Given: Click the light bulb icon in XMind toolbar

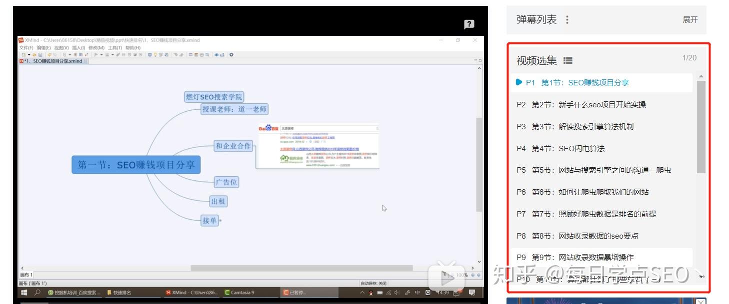Looking at the screenshot, I should click(155, 55).
